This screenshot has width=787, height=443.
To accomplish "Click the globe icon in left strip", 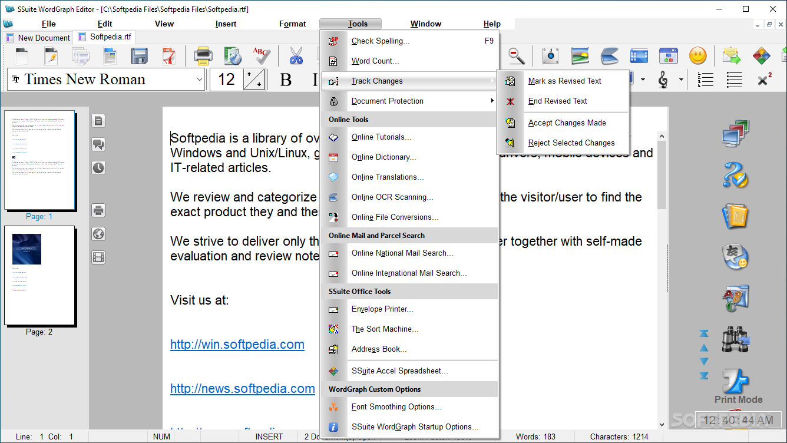I will 98,234.
